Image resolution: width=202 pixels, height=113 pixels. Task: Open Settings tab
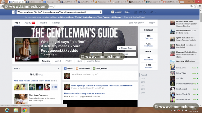56,23
